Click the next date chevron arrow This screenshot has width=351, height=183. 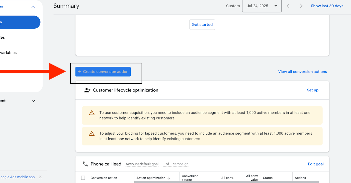point(301,6)
